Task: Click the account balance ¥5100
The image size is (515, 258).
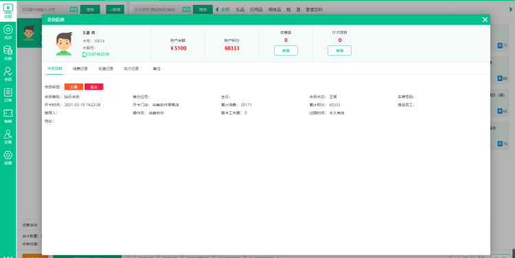Action: [179, 48]
